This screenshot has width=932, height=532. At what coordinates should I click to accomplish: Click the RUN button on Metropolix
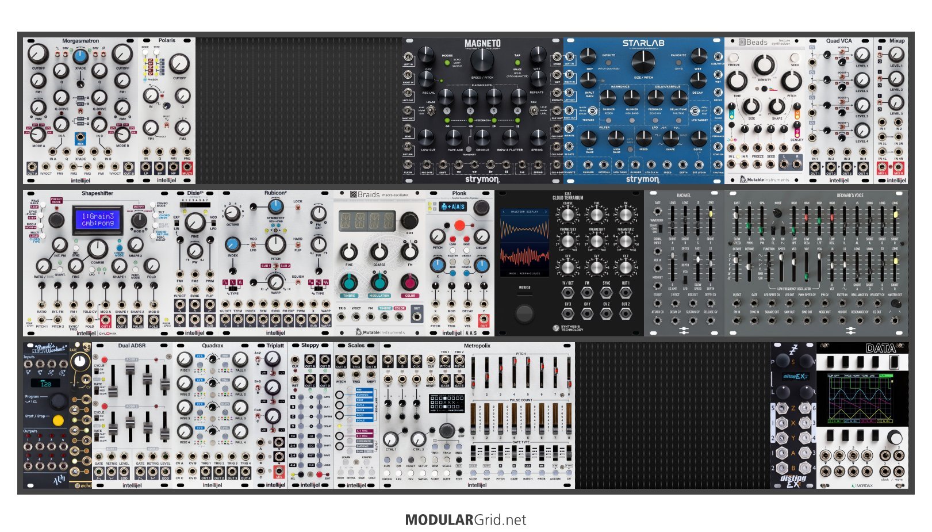click(x=387, y=459)
